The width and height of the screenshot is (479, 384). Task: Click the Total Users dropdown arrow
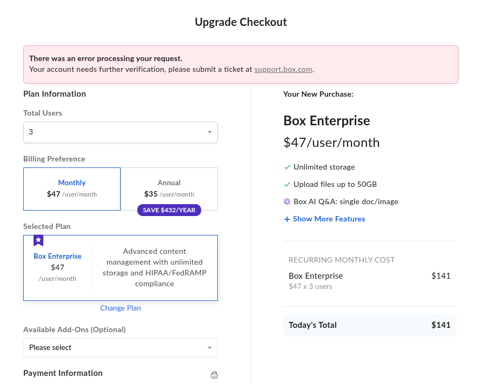coord(210,132)
